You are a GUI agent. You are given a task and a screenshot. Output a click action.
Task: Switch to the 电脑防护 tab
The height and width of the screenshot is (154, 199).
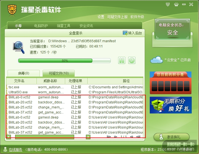[41, 26]
